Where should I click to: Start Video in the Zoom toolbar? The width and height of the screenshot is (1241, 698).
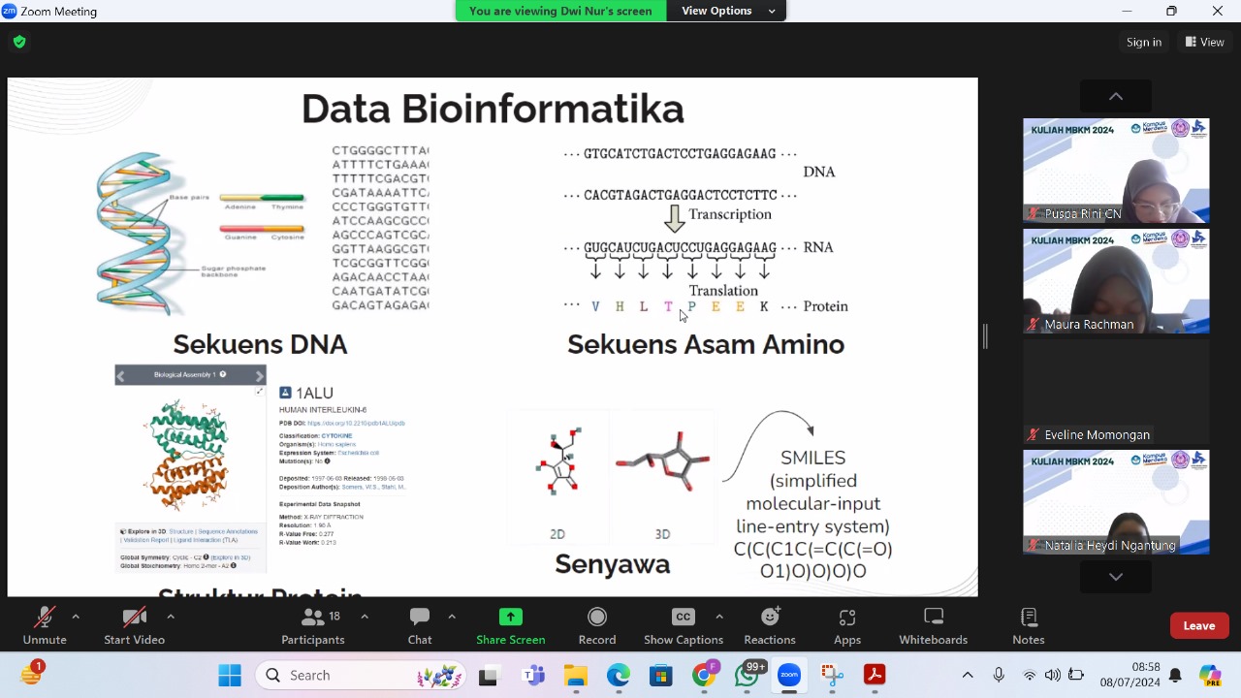(x=134, y=626)
